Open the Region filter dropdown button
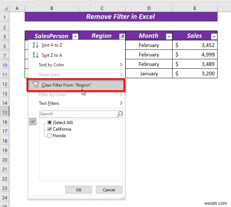 tap(122, 36)
